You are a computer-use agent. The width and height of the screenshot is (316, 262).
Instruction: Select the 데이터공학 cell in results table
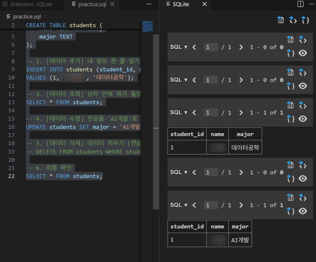click(x=245, y=147)
